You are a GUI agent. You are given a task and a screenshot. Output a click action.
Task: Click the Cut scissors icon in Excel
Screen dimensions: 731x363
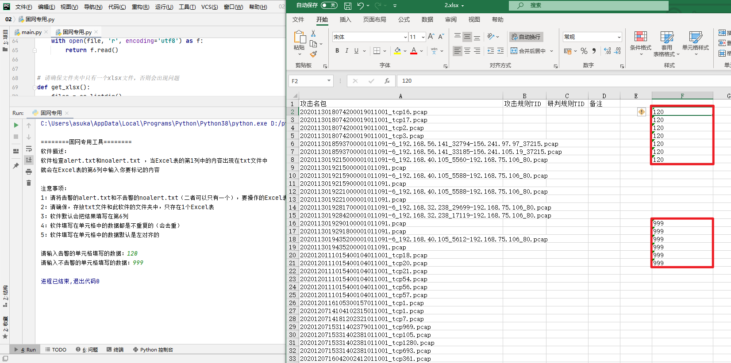coord(313,34)
